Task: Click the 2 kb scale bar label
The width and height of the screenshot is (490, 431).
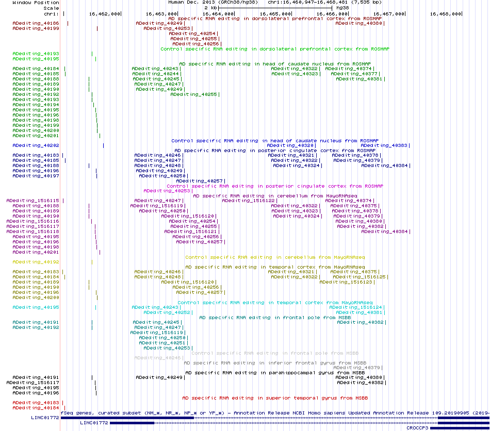Action: coord(210,8)
